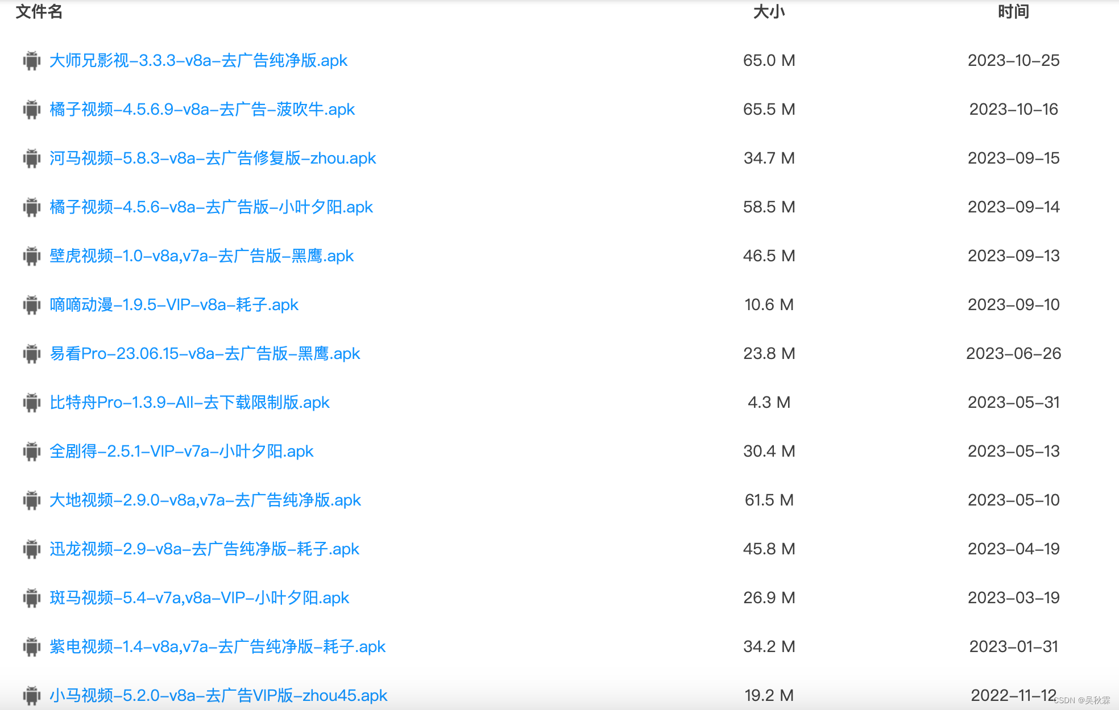Click the Android icon next to 比特舟Pro
The image size is (1119, 710).
(x=32, y=402)
